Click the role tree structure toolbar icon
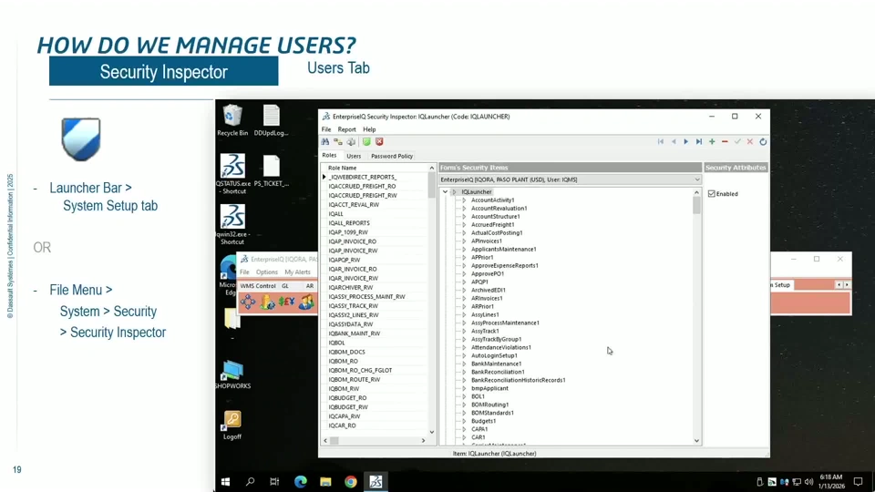 point(337,142)
